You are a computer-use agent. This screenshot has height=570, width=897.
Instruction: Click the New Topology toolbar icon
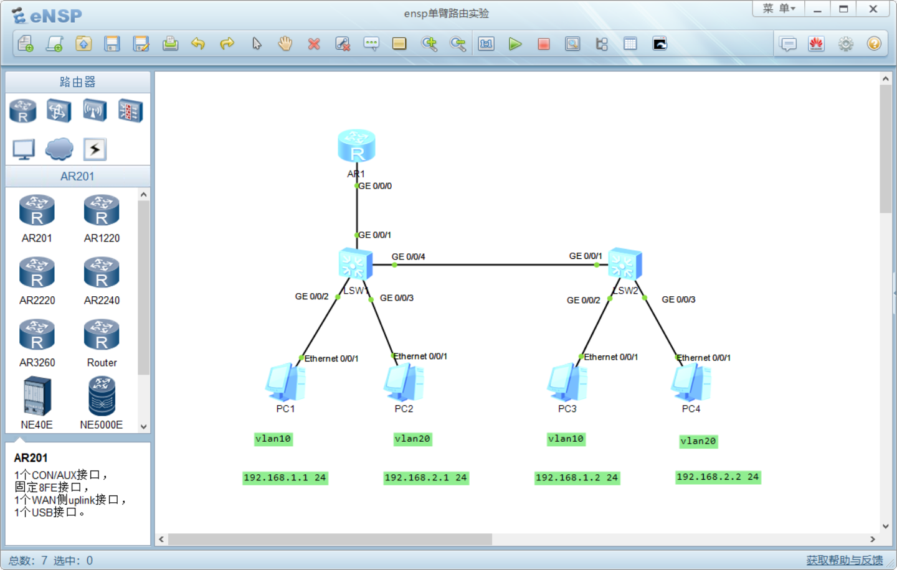(x=26, y=44)
